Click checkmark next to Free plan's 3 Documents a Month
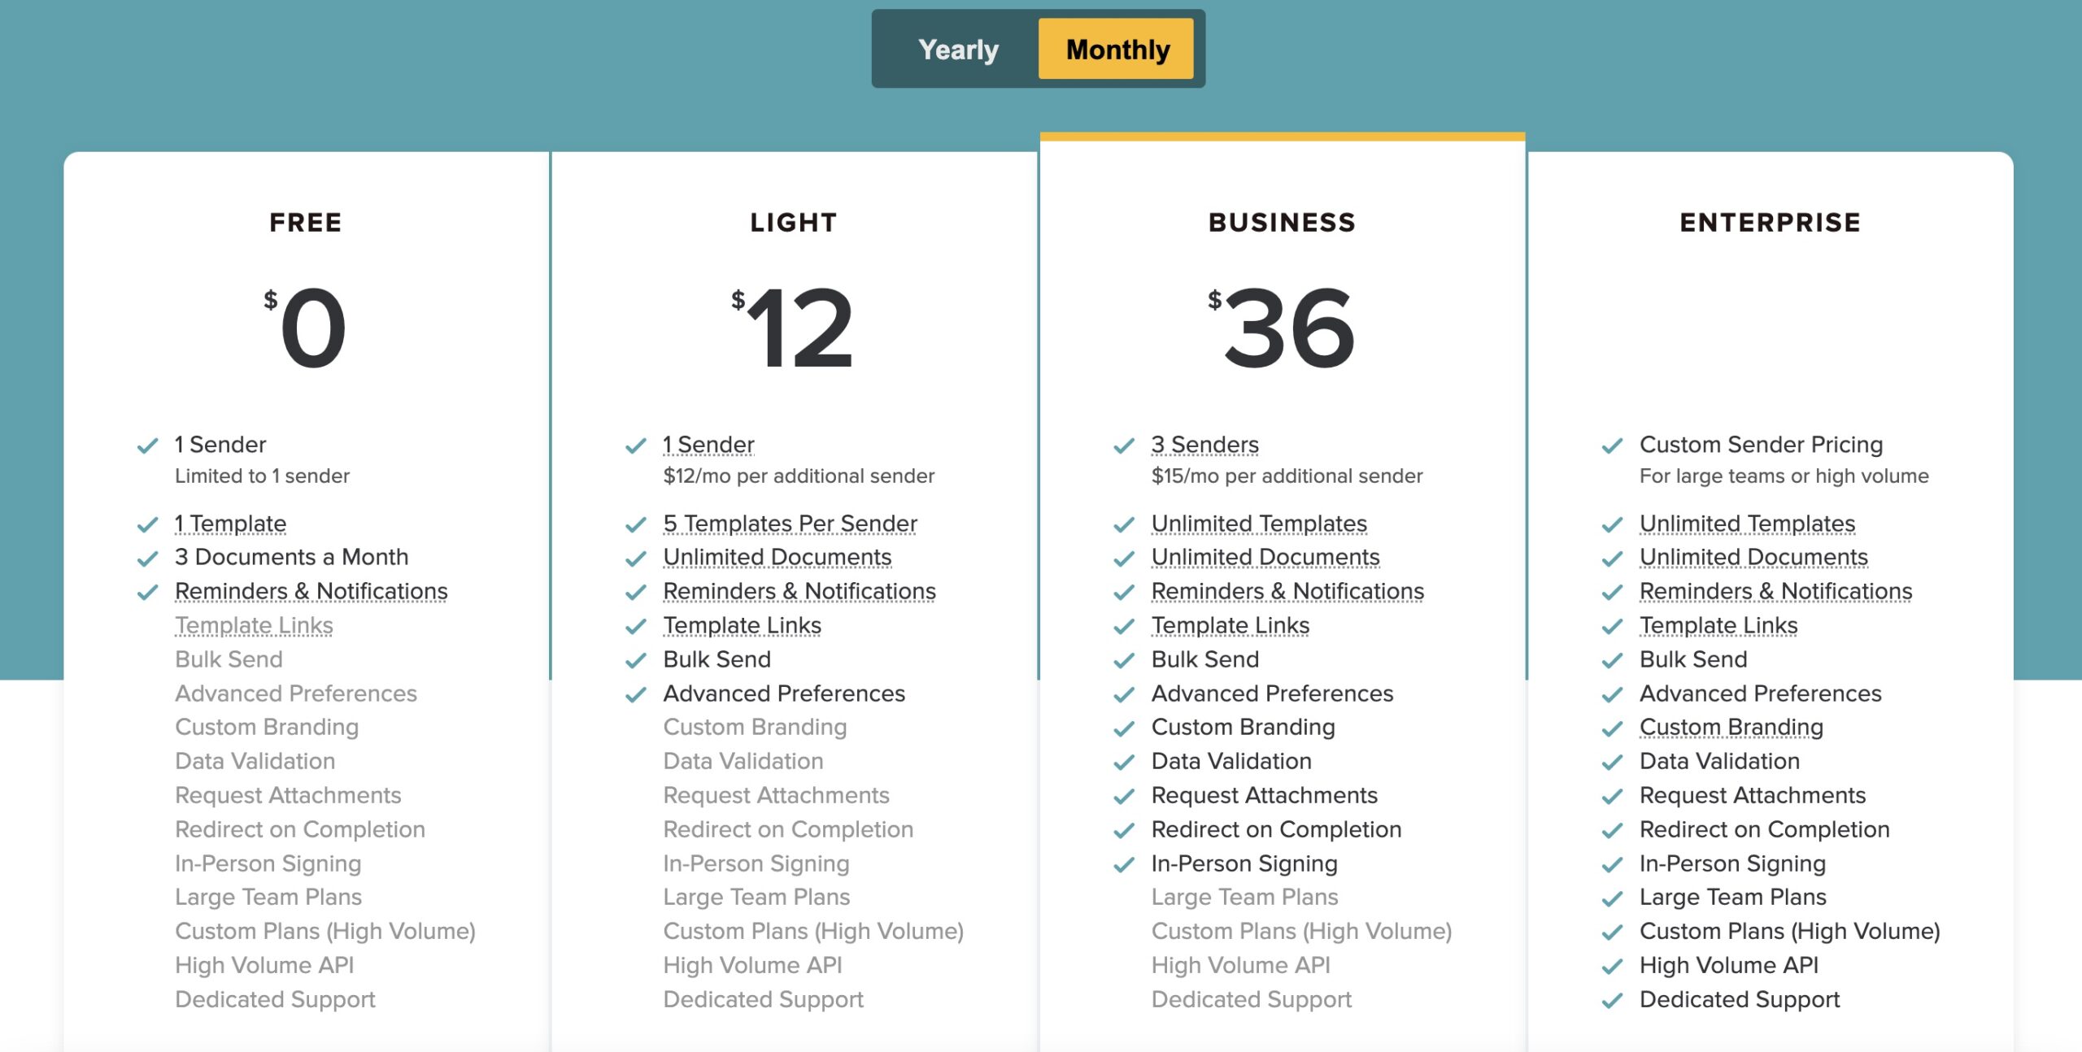 (148, 559)
